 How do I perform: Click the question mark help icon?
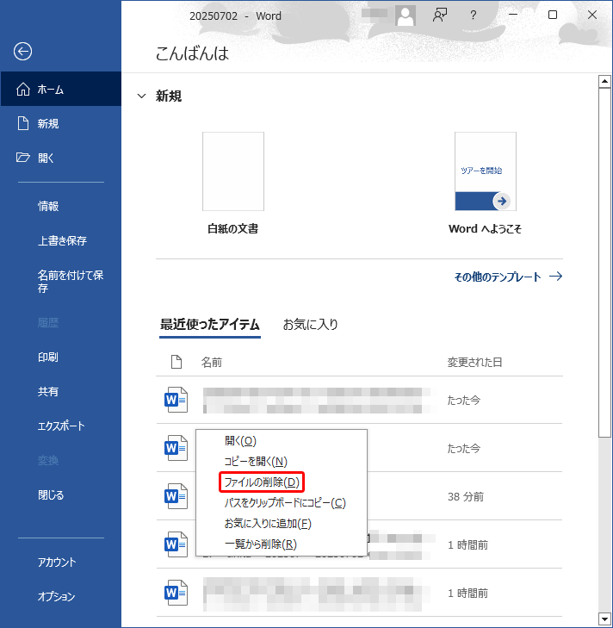(474, 16)
